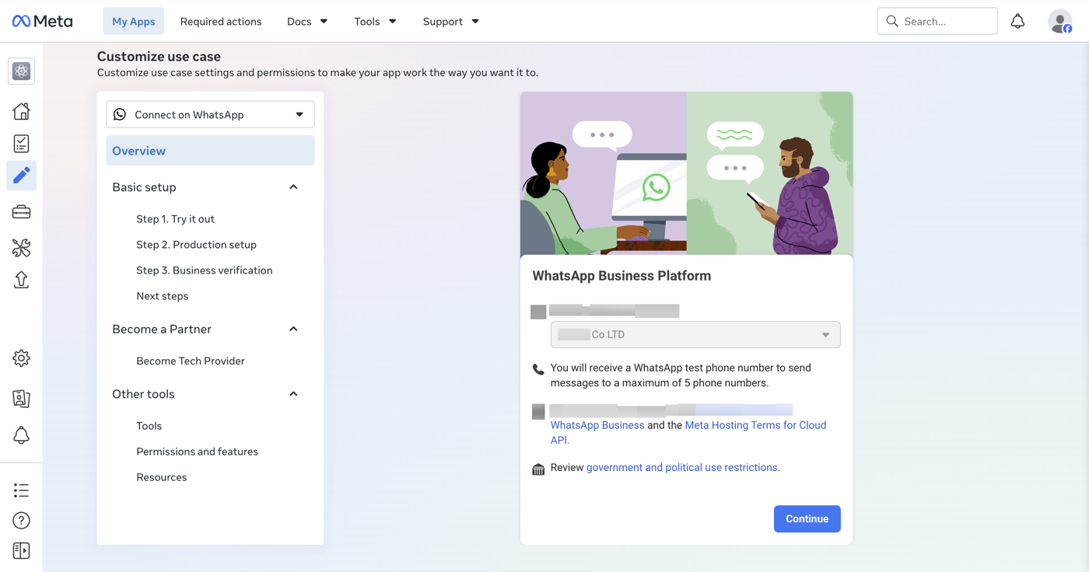Click the Publish upload icon in sidebar
1089x572 pixels.
click(21, 280)
